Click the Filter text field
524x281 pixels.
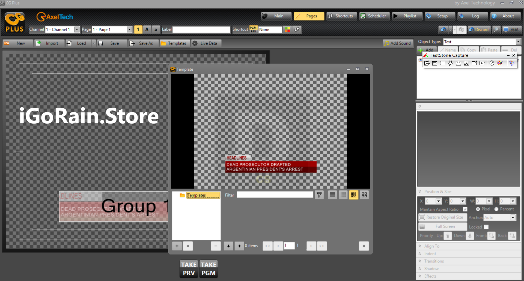point(275,195)
